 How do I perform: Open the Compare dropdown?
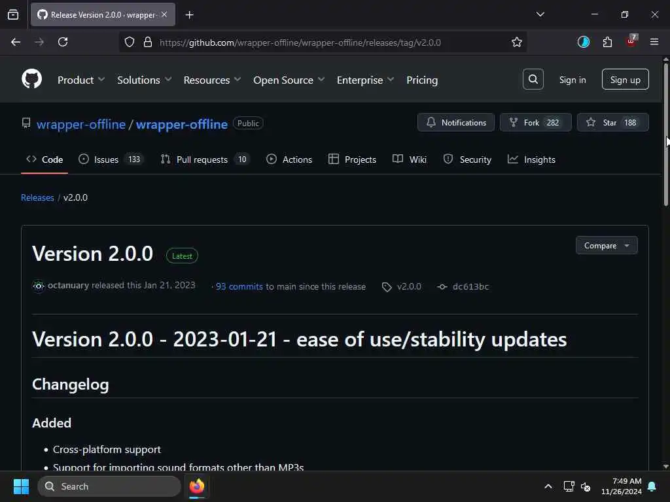pyautogui.click(x=607, y=246)
